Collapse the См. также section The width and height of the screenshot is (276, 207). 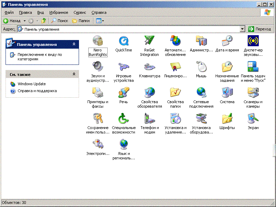pos(74,74)
